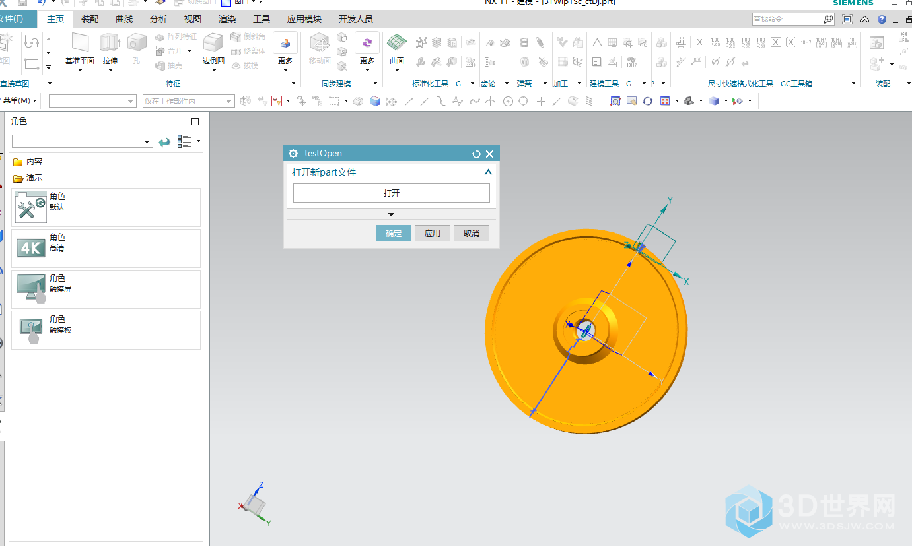Select the 阵列特征 pattern feature tool
Screen dimensions: 912x547
click(176, 36)
